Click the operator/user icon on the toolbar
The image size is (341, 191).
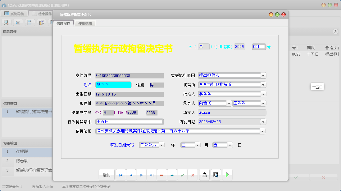click(41, 22)
